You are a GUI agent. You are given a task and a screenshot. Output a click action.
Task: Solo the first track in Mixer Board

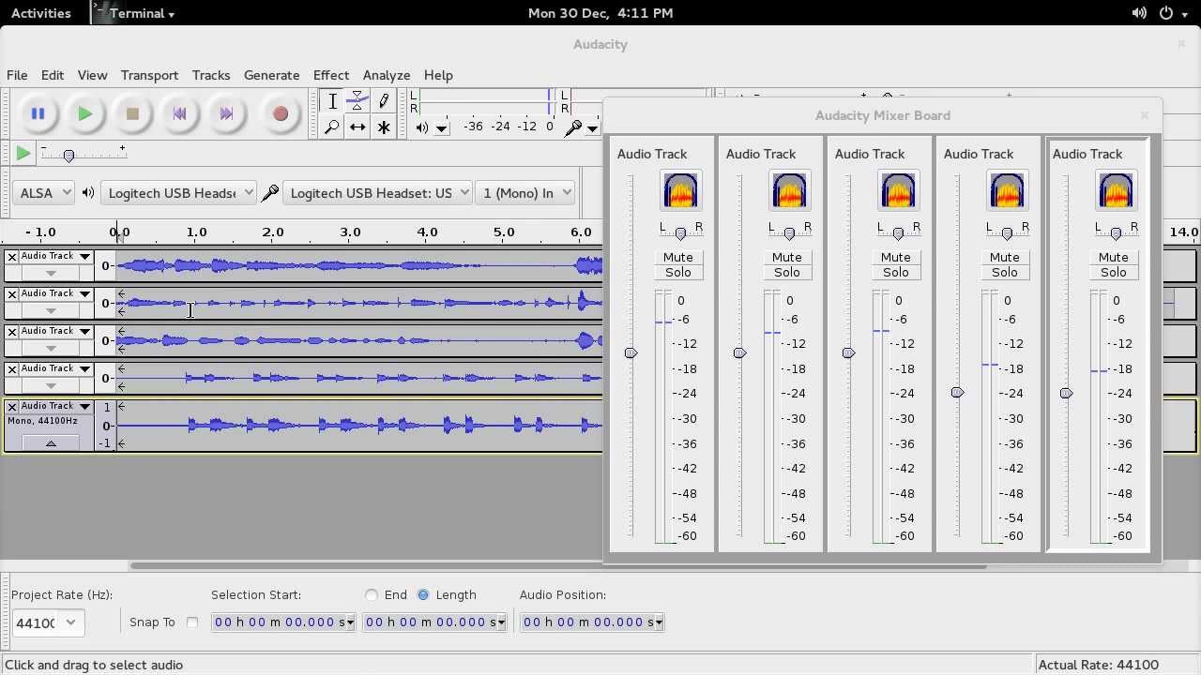click(678, 272)
